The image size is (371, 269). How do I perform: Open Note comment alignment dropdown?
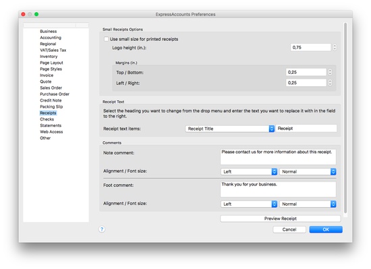[249, 171]
